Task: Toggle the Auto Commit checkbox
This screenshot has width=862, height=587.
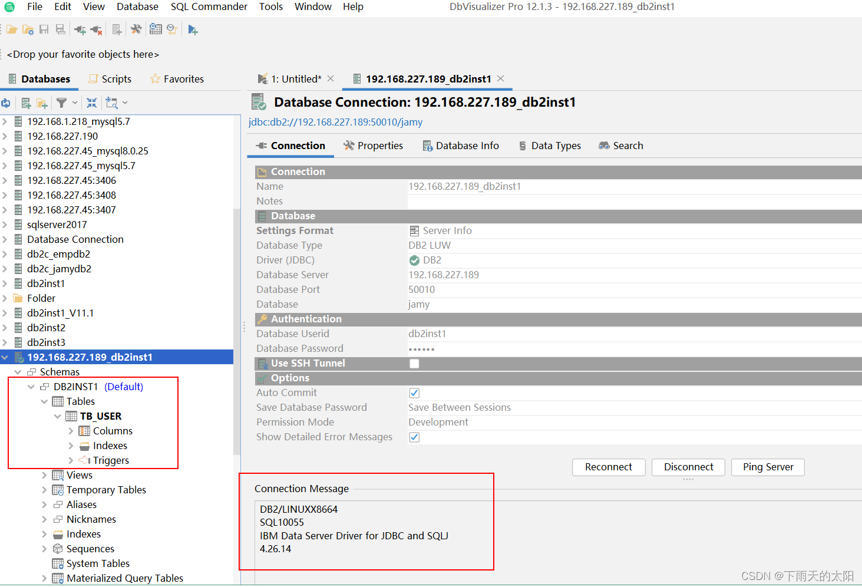Action: pos(414,393)
